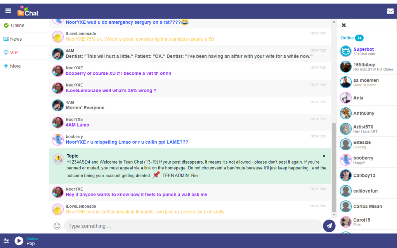Viewport: 397px width, 248px height.
Task: Click the plus icon beside More
Action: click(x=6, y=66)
